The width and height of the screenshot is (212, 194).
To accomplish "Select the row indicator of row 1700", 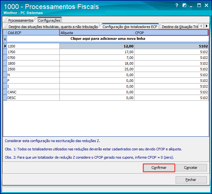I will pos(5,52).
